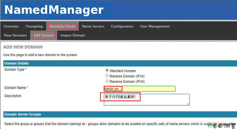
Task: Select the Add Domain submenu
Action: click(x=44, y=35)
